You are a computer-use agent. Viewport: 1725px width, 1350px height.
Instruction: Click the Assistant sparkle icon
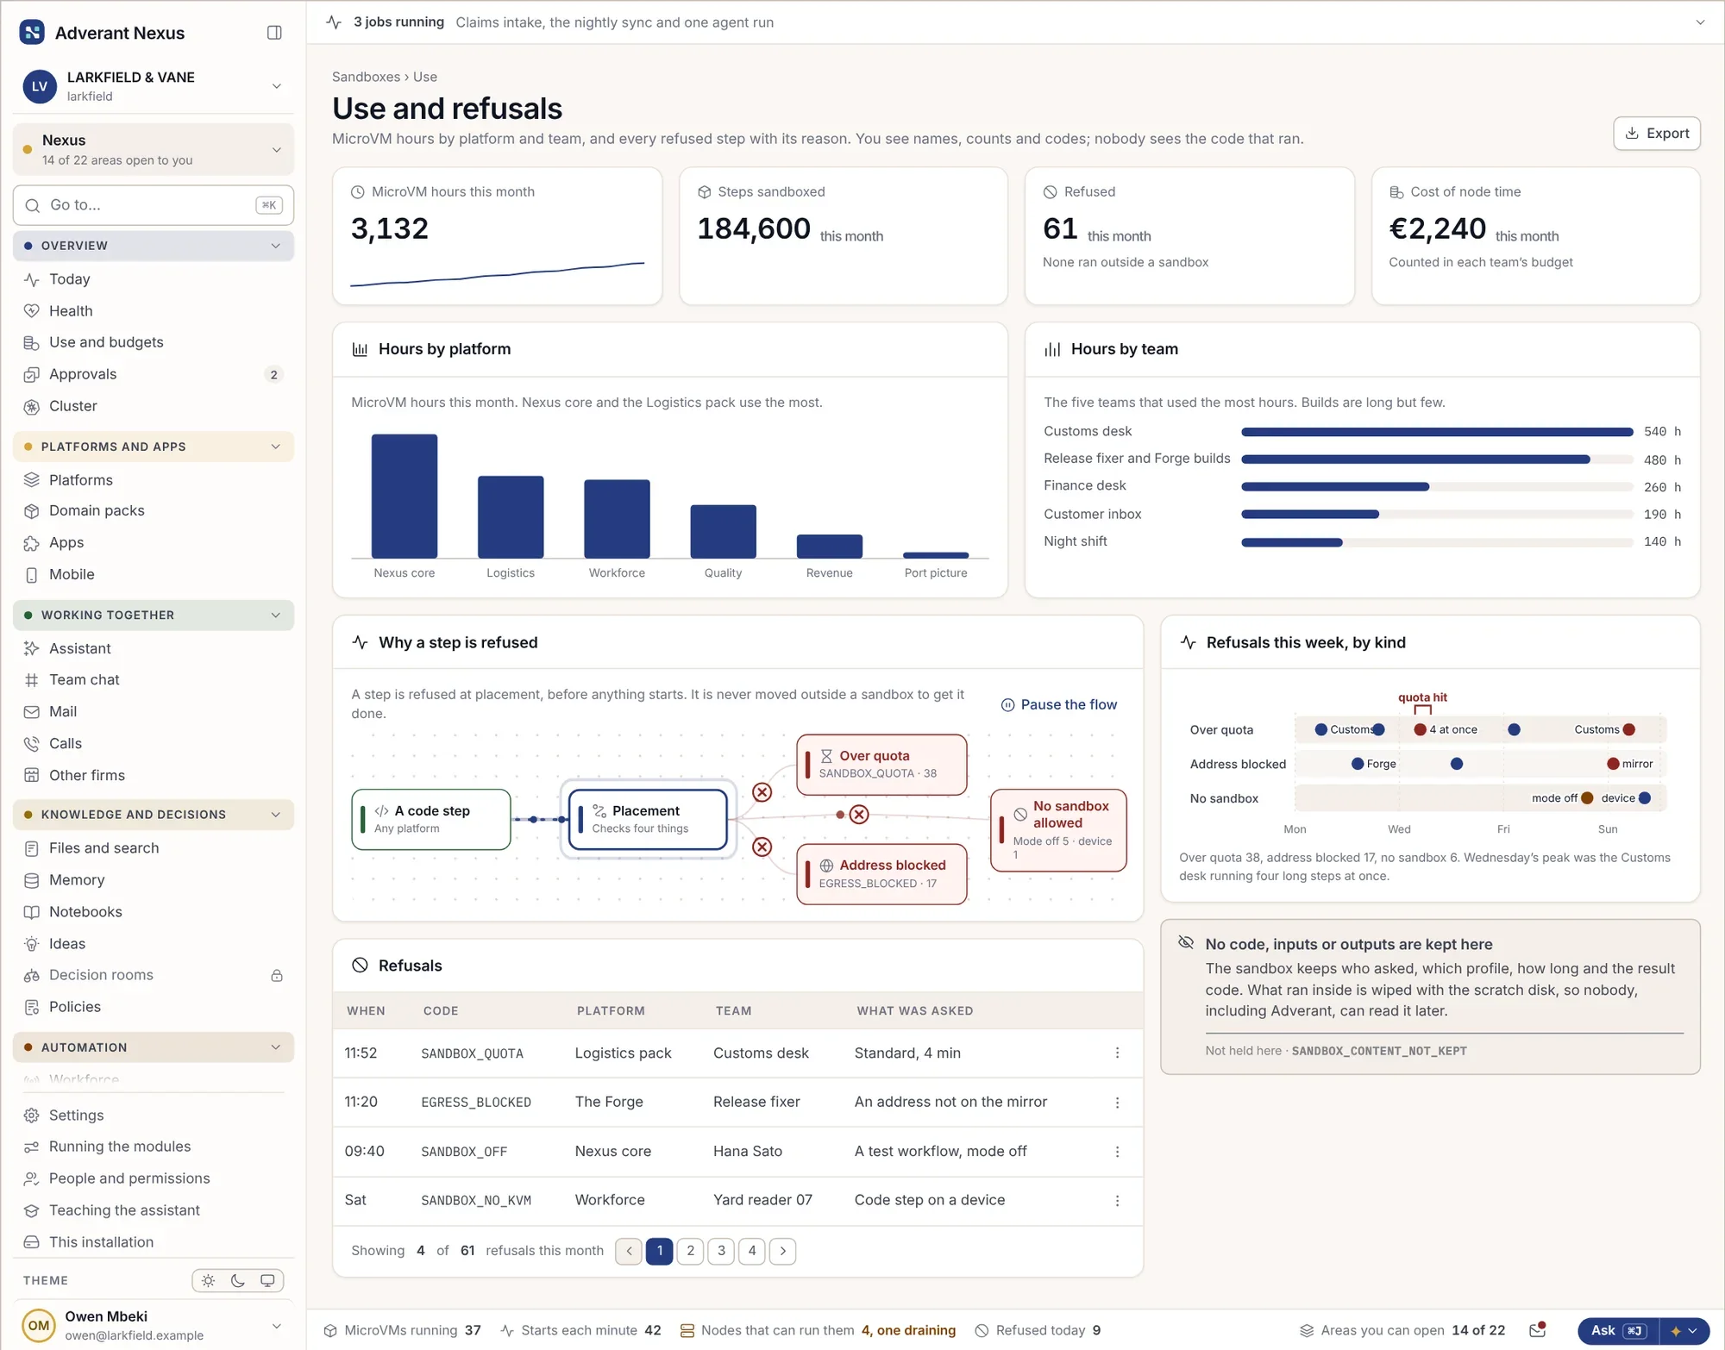pyautogui.click(x=32, y=648)
